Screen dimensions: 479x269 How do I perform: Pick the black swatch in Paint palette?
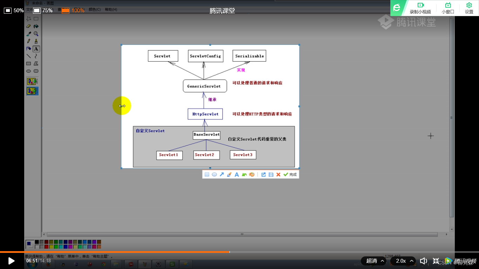coord(37,242)
